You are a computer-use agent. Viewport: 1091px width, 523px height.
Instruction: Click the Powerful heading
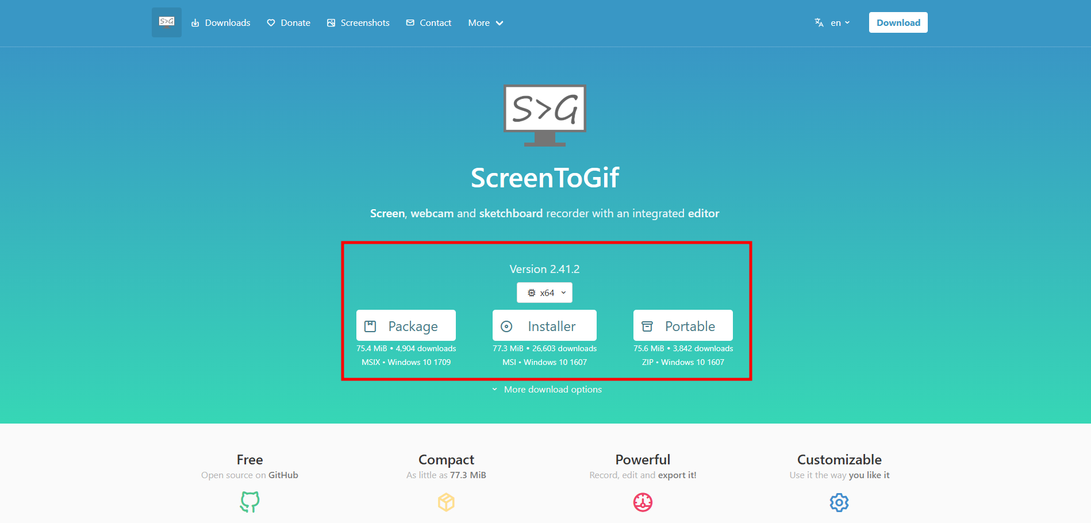[x=643, y=460]
